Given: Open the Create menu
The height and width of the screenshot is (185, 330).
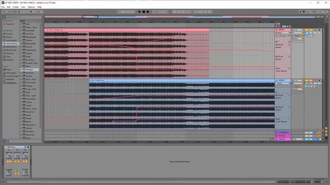Looking at the screenshot, I should pyautogui.click(x=15, y=7).
